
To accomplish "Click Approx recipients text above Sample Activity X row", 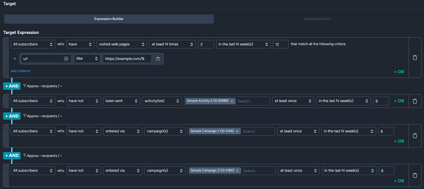I will (44, 86).
